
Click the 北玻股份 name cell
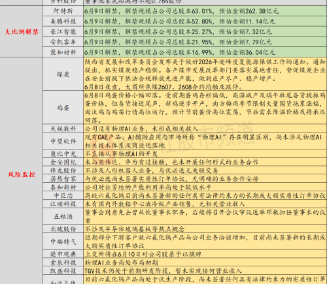click(x=63, y=229)
